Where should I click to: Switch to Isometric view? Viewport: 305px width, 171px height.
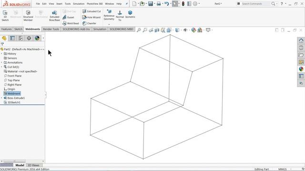click(x=130, y=14)
